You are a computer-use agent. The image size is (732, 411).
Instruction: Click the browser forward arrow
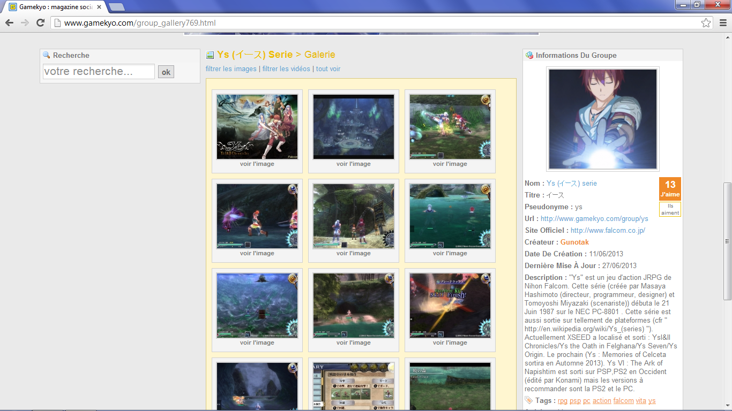tap(25, 22)
